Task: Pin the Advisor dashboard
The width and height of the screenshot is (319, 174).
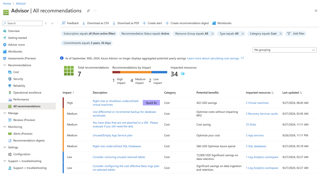Action: 88,11
